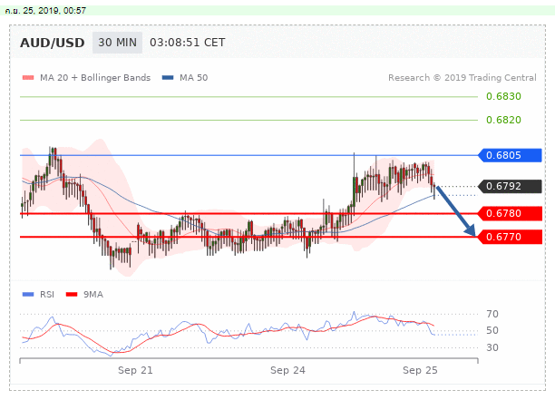Click the MA 50 legend label

(193, 77)
